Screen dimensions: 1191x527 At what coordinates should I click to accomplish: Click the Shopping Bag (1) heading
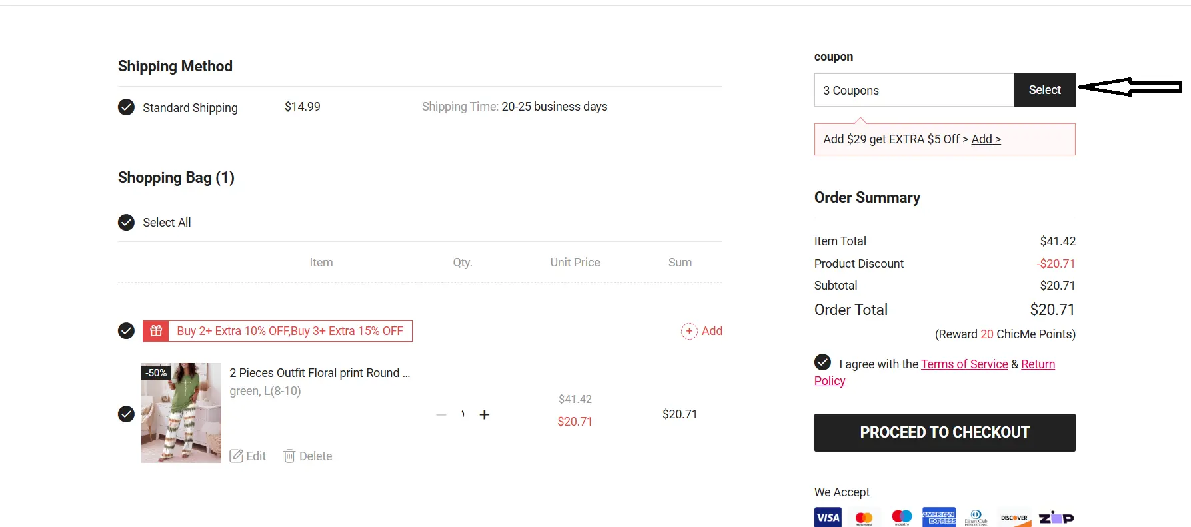coord(176,178)
